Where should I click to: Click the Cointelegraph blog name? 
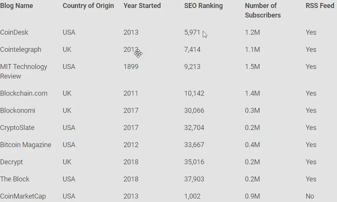point(21,50)
